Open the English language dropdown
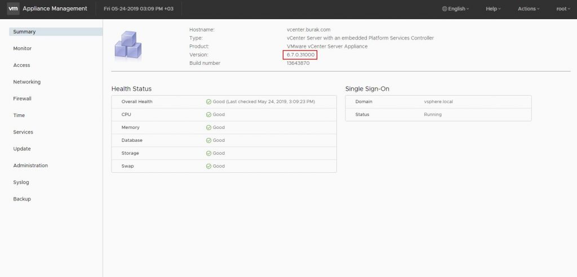 click(x=455, y=9)
